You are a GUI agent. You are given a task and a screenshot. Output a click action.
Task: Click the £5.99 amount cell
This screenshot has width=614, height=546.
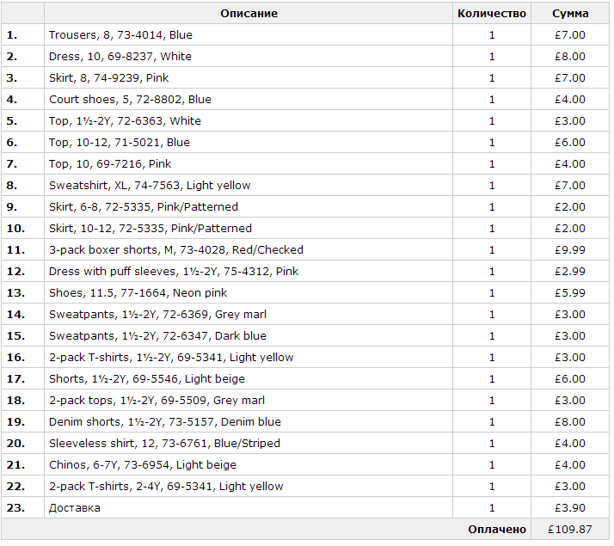[x=570, y=292]
